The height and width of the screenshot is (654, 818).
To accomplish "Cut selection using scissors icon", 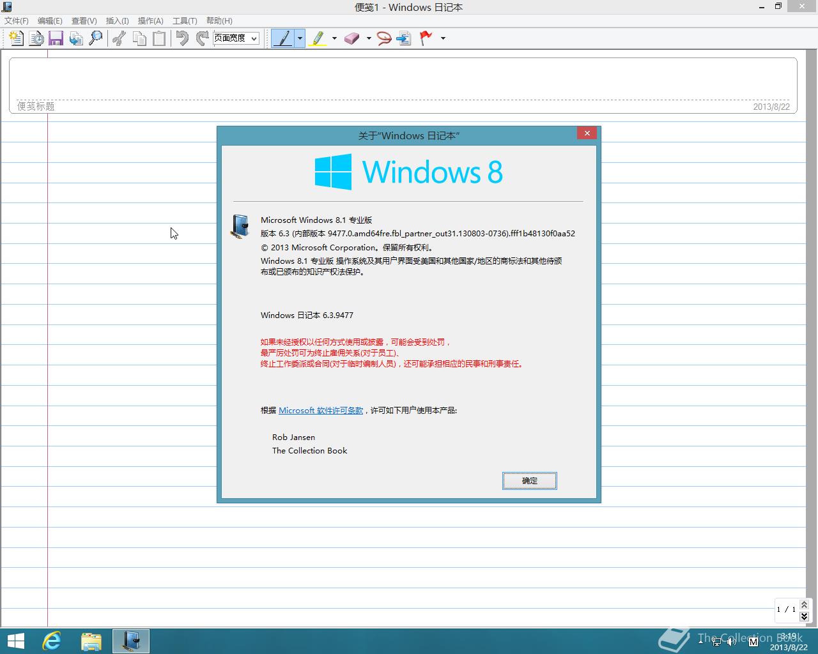I will 119,38.
